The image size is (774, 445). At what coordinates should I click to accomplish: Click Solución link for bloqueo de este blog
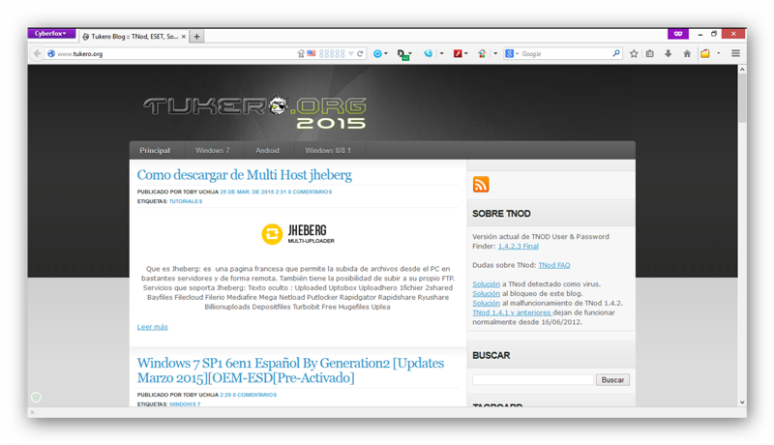tap(487, 293)
